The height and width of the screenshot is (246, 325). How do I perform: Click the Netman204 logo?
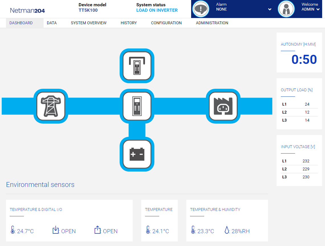click(27, 11)
